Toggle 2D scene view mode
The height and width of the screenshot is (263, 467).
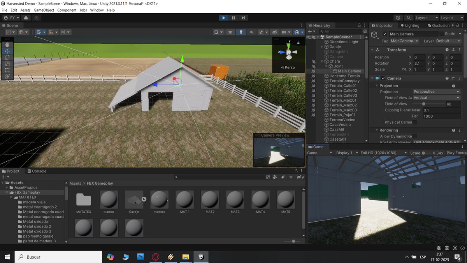click(x=230, y=32)
